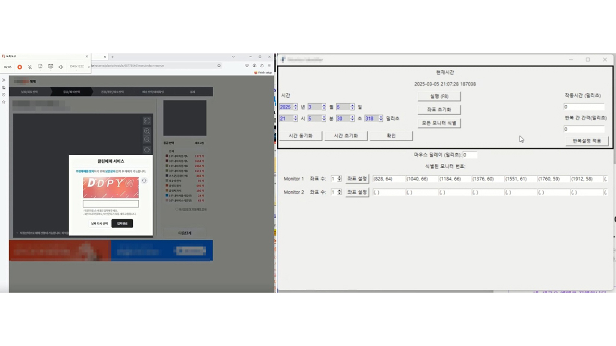This screenshot has height=346, width=616.
Task: Adjust the milliseconds spinner arrows
Action: click(x=381, y=118)
